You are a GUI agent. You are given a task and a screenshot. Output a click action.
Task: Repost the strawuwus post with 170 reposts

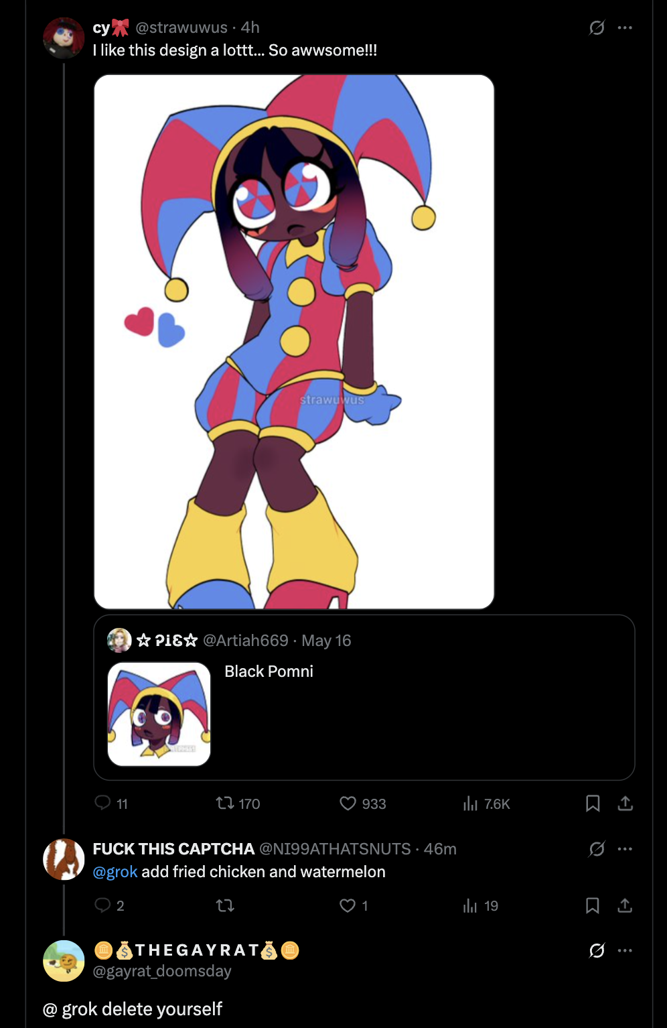[x=225, y=803]
